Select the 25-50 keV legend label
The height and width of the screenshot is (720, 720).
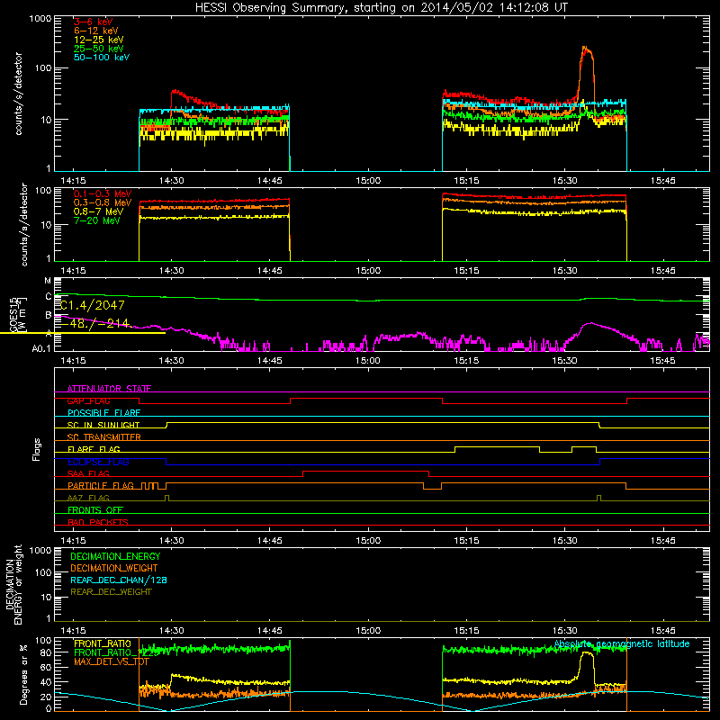tap(98, 49)
